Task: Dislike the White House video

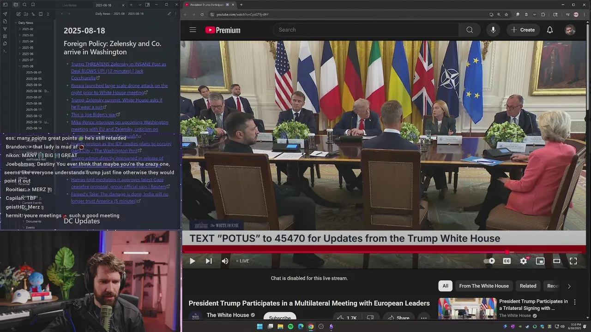Action: (x=370, y=318)
